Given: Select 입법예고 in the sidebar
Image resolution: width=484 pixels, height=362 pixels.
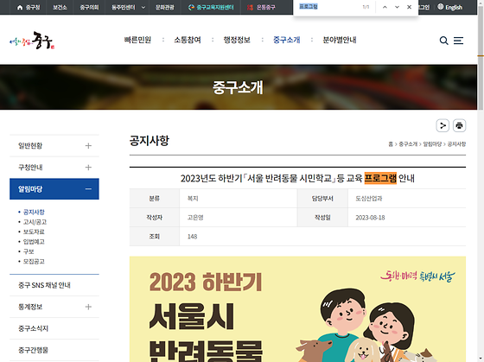Looking at the screenshot, I should coord(34,242).
